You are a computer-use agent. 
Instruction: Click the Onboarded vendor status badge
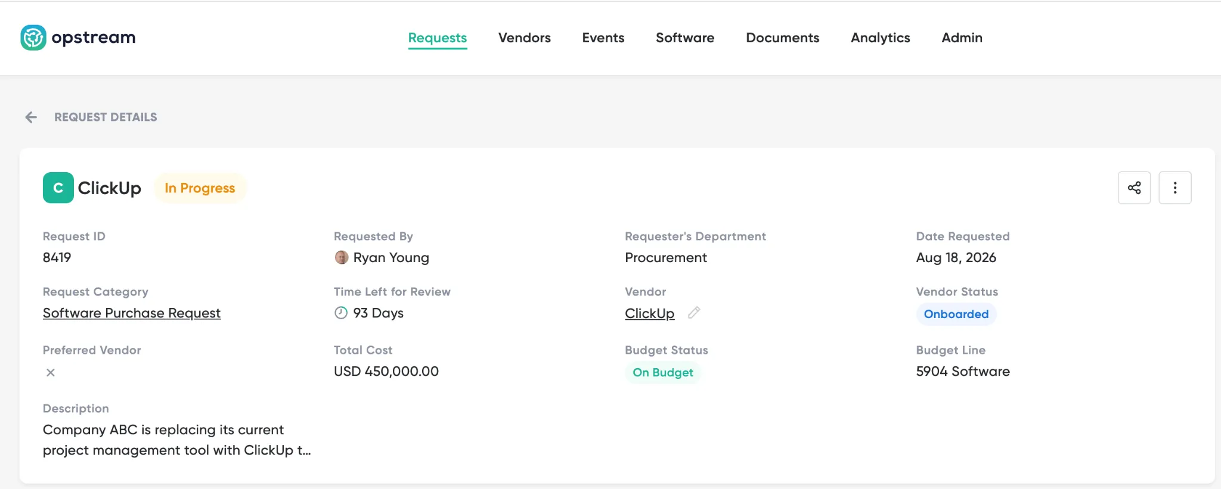point(956,314)
